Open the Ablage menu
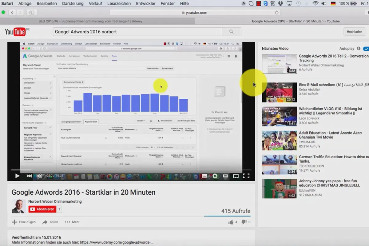This screenshot has height=246, width=369. pos(25,4)
